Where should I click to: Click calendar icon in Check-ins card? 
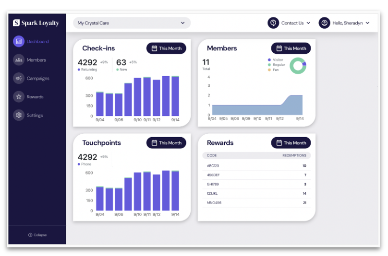pos(154,48)
